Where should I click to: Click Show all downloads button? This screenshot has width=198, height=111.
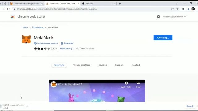[190, 106]
